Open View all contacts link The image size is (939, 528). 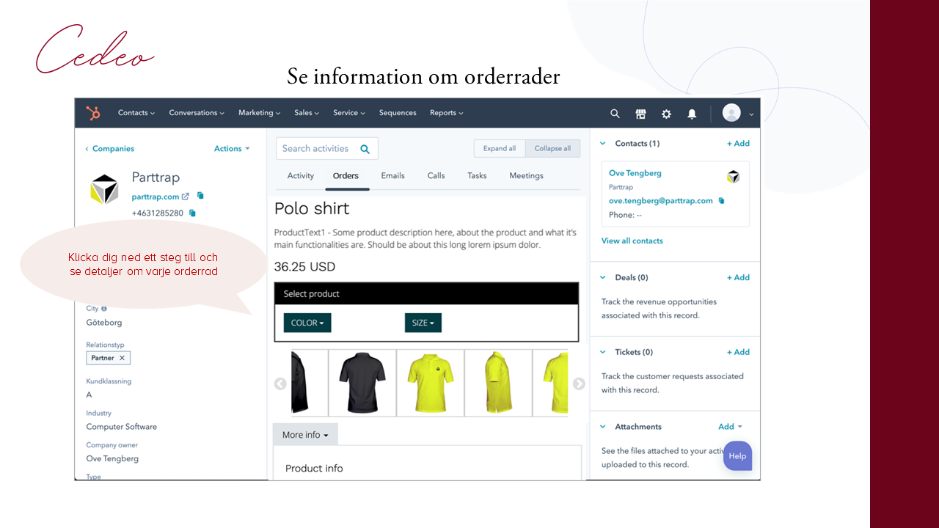point(632,241)
